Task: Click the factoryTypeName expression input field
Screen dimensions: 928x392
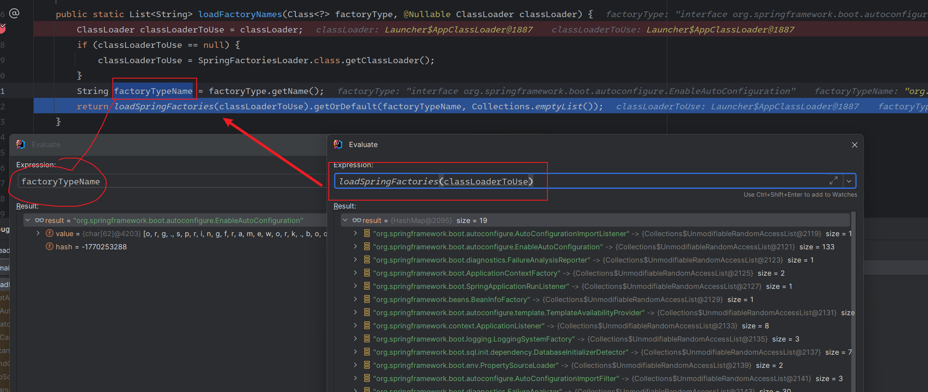Action: [x=171, y=181]
